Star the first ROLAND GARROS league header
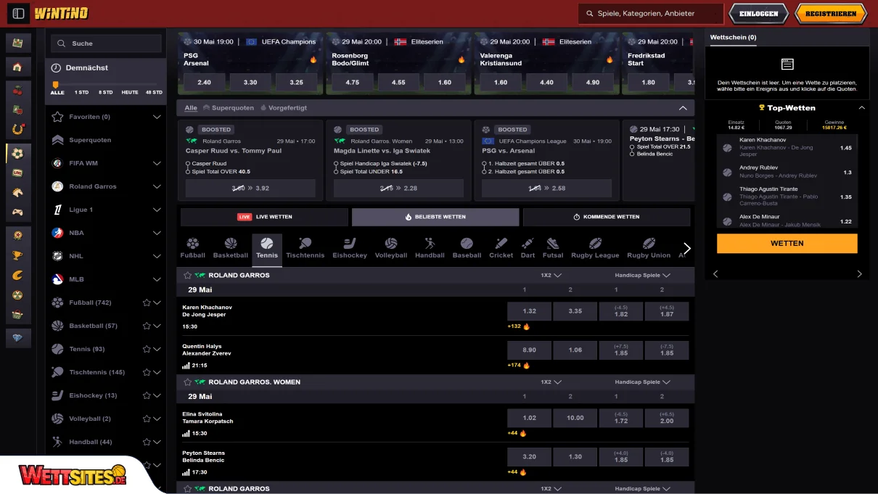This screenshot has width=878, height=494. (187, 276)
